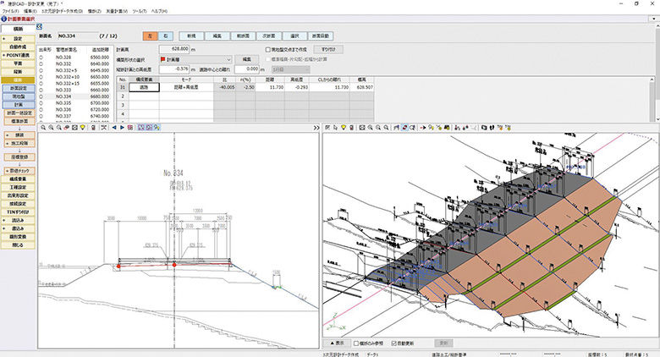Click the -0.293 height difference cell
The height and width of the screenshot is (357, 660).
(x=297, y=88)
